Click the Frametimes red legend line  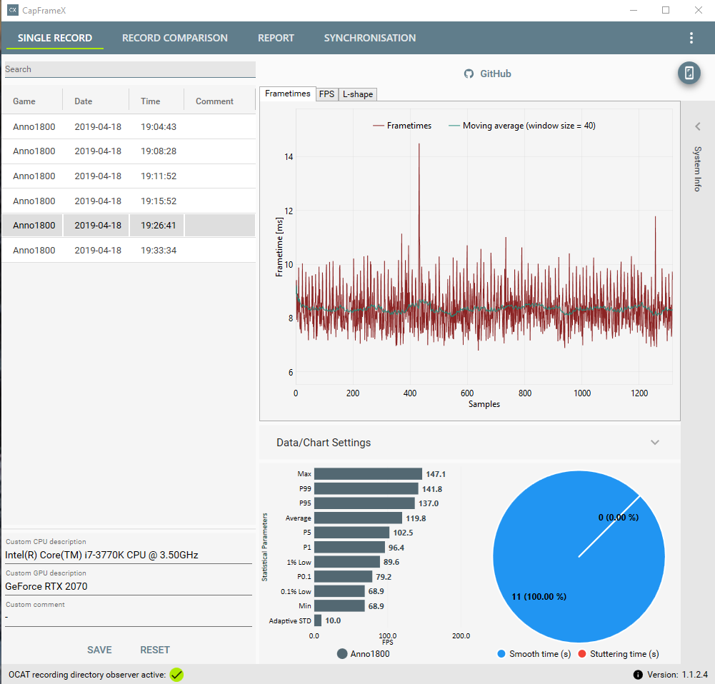pos(378,126)
